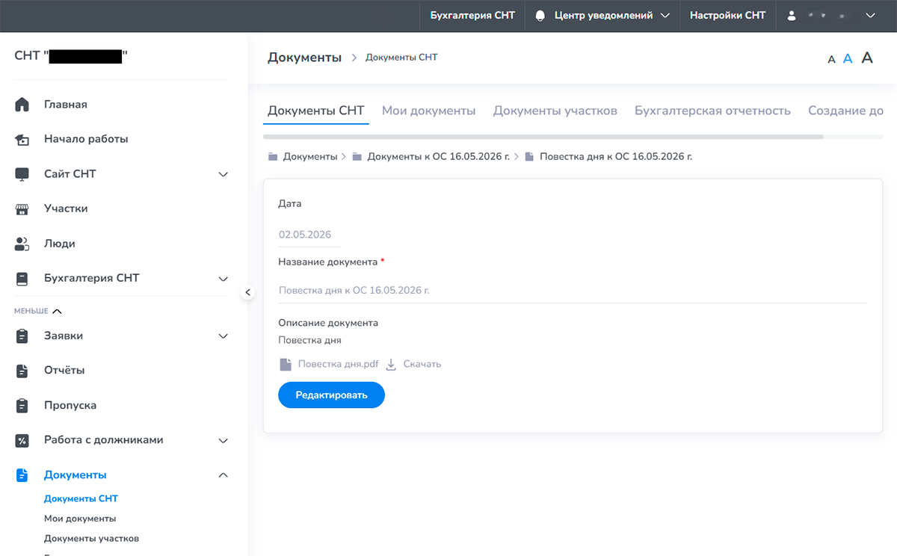Click the Начало работы icon in sidebar
This screenshot has width=897, height=556.
(x=22, y=139)
